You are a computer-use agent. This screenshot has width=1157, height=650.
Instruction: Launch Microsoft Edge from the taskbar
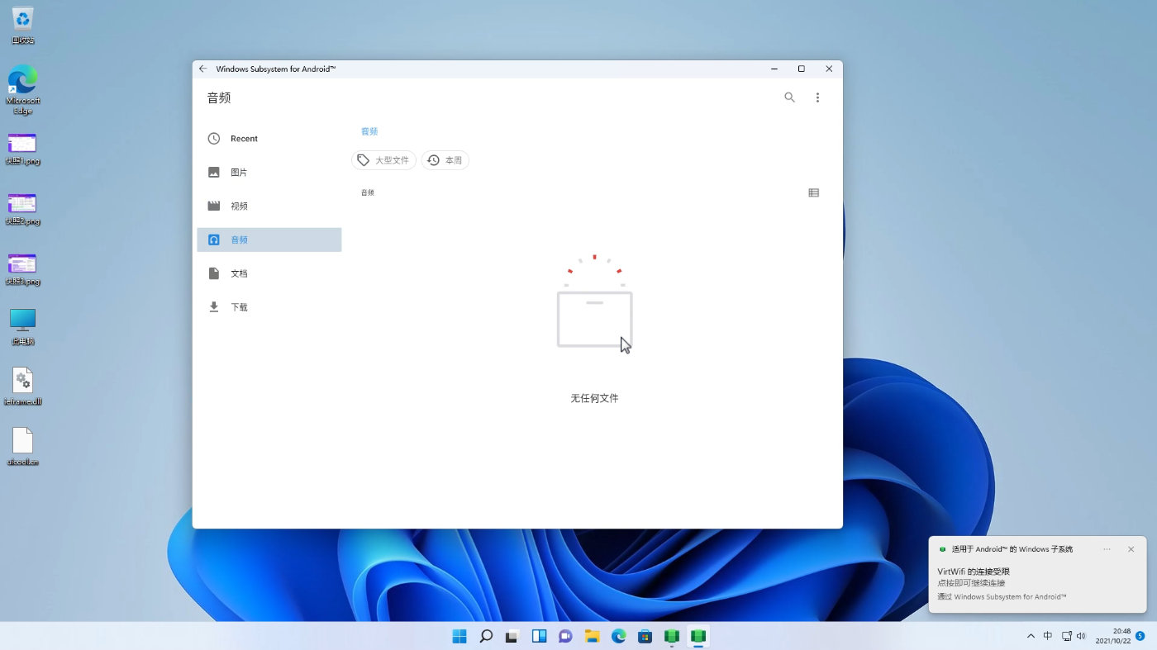click(618, 636)
